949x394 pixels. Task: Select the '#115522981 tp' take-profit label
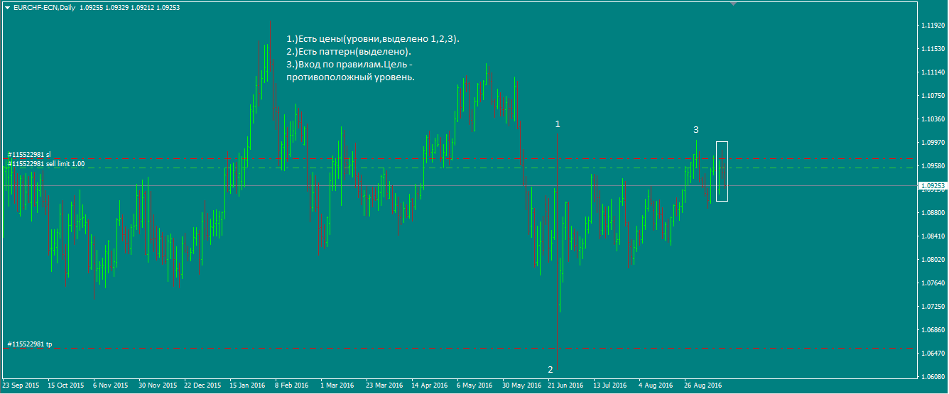click(x=30, y=344)
